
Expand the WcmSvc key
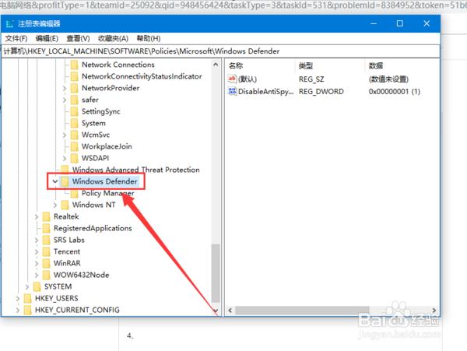pyautogui.click(x=65, y=135)
